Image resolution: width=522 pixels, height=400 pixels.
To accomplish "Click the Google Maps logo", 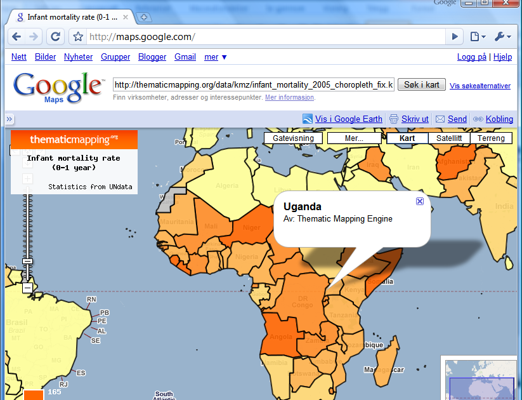I will (58, 88).
